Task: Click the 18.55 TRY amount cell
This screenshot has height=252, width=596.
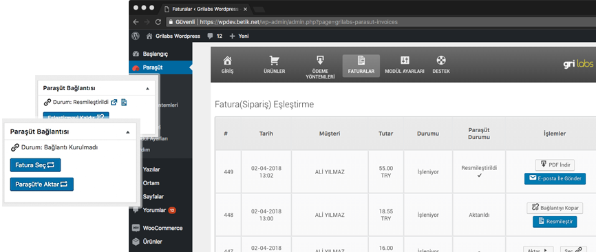Action: [386, 215]
